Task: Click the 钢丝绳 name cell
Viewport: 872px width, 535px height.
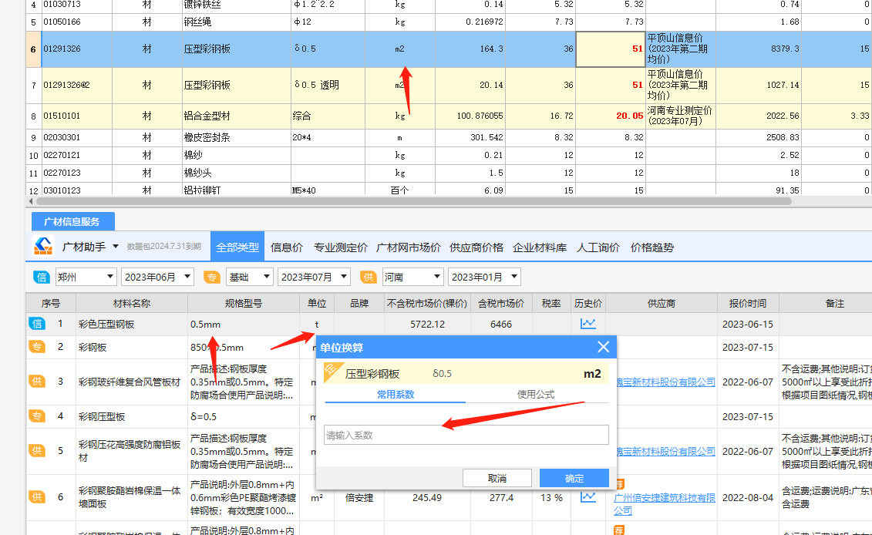Action: tap(237, 22)
